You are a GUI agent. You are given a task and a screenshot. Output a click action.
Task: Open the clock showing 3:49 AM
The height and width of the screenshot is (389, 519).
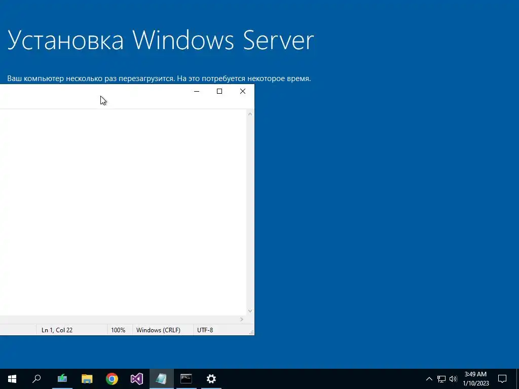pos(475,379)
